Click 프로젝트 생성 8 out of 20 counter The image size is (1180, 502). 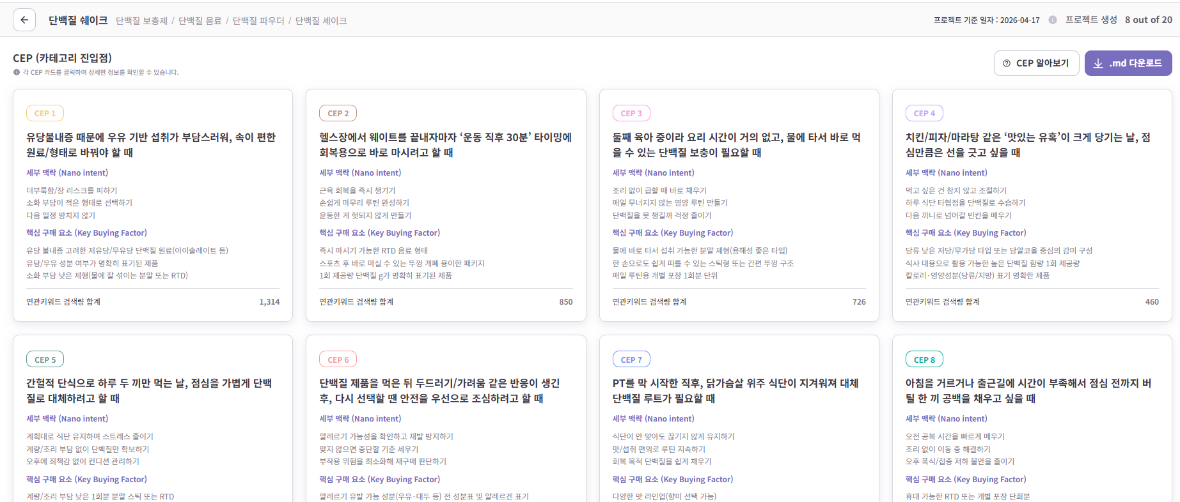[x=1118, y=20]
